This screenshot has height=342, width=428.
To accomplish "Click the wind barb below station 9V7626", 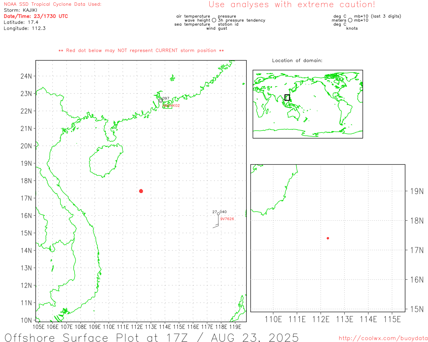I will [216, 221].
